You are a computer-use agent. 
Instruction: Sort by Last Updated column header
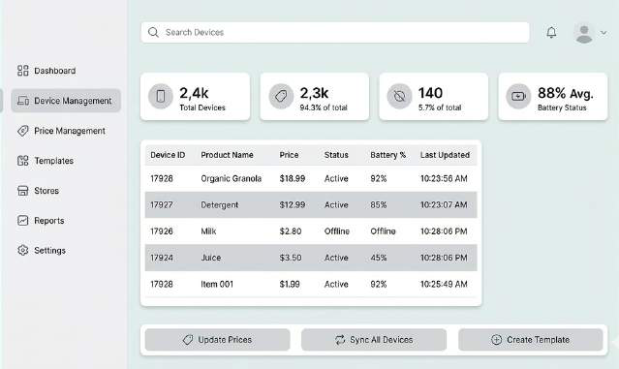click(445, 155)
